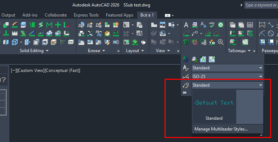Image resolution: width=278 pixels, height=142 pixels.
Task: Select the Slice solid icon with blue top
Action: click(x=23, y=24)
